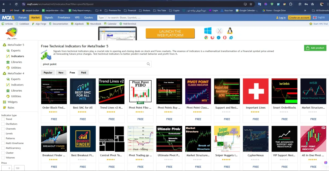Select the Windows platform icon
This screenshot has height=171, width=329.
click(208, 30)
